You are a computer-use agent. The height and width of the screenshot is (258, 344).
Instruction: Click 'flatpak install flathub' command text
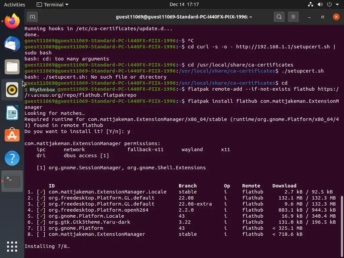pos(222,101)
